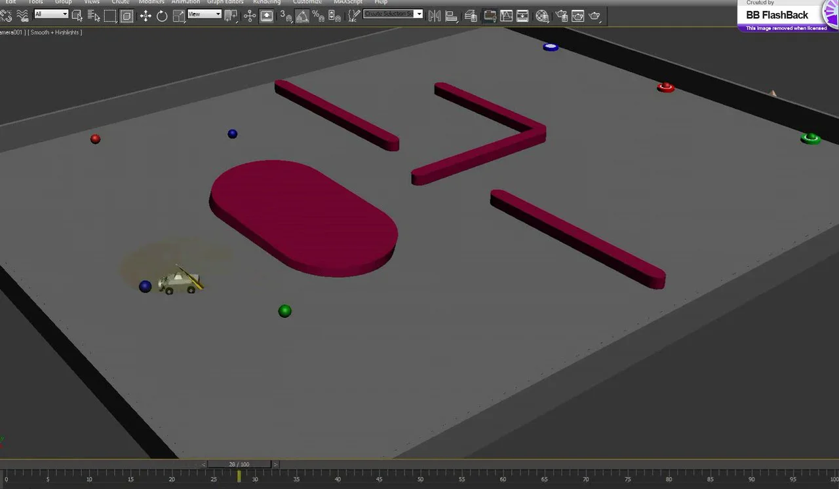This screenshot has height=489, width=839.
Task: Open the Material Editor
Action: point(542,16)
